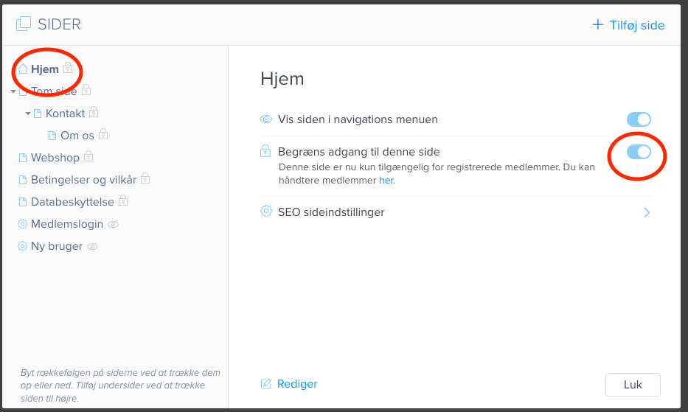Screen dimensions: 688x412
Task: Click the lock icon next to Om os
Action: 103,134
